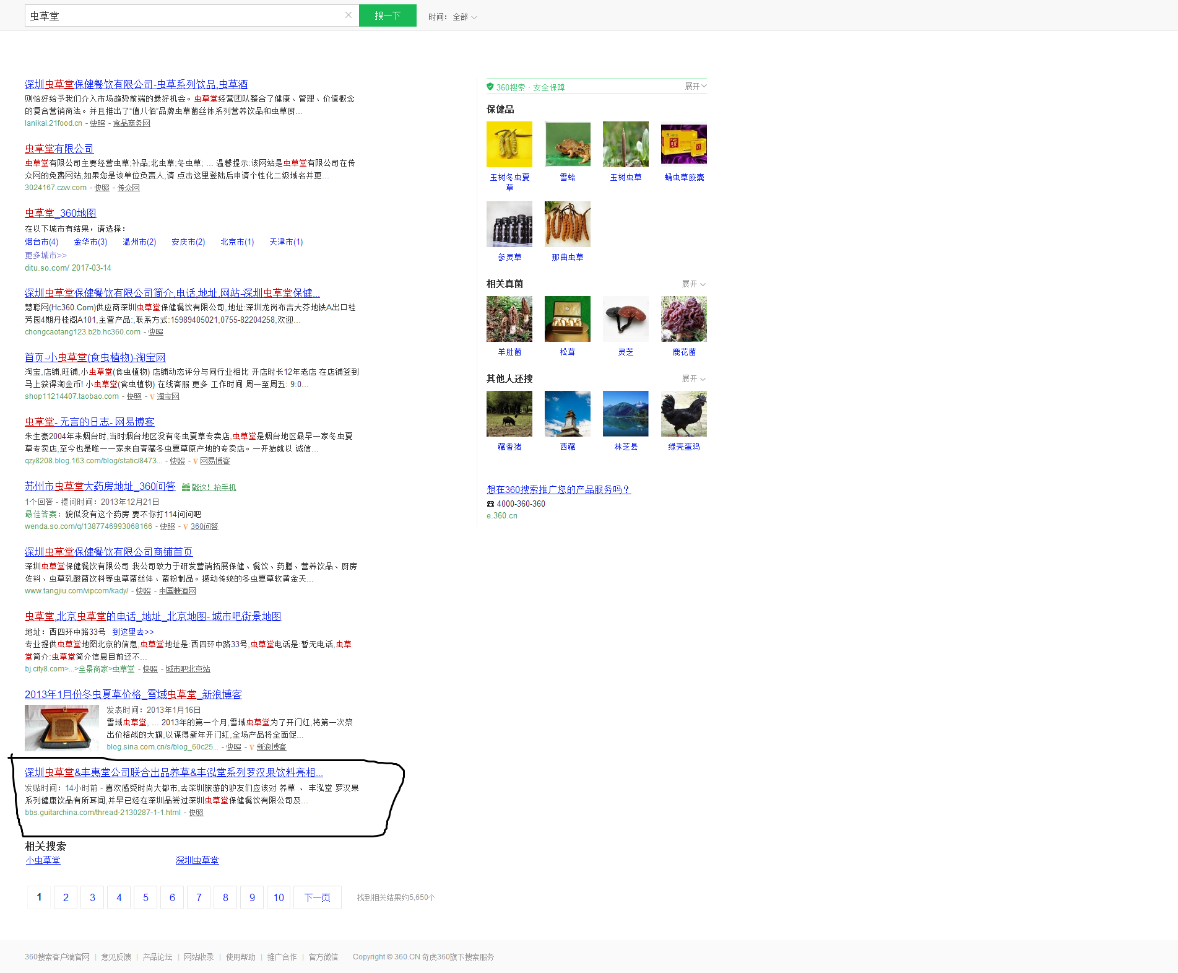The height and width of the screenshot is (973, 1178).
Task: Open the 蛹虫草胶囊 product thumbnail
Action: point(684,144)
